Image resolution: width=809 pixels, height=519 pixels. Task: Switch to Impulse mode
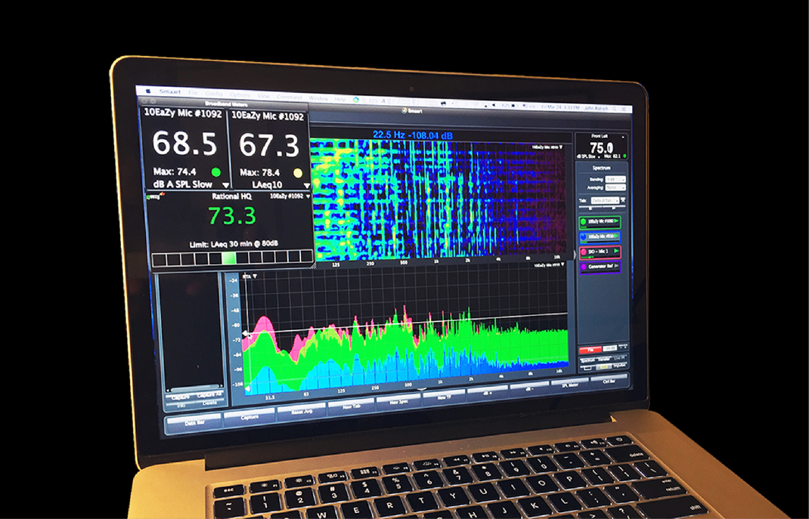(x=620, y=366)
